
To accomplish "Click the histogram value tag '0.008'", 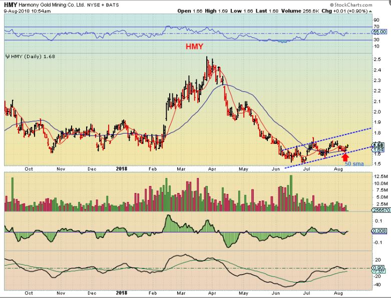I will pos(379,231).
